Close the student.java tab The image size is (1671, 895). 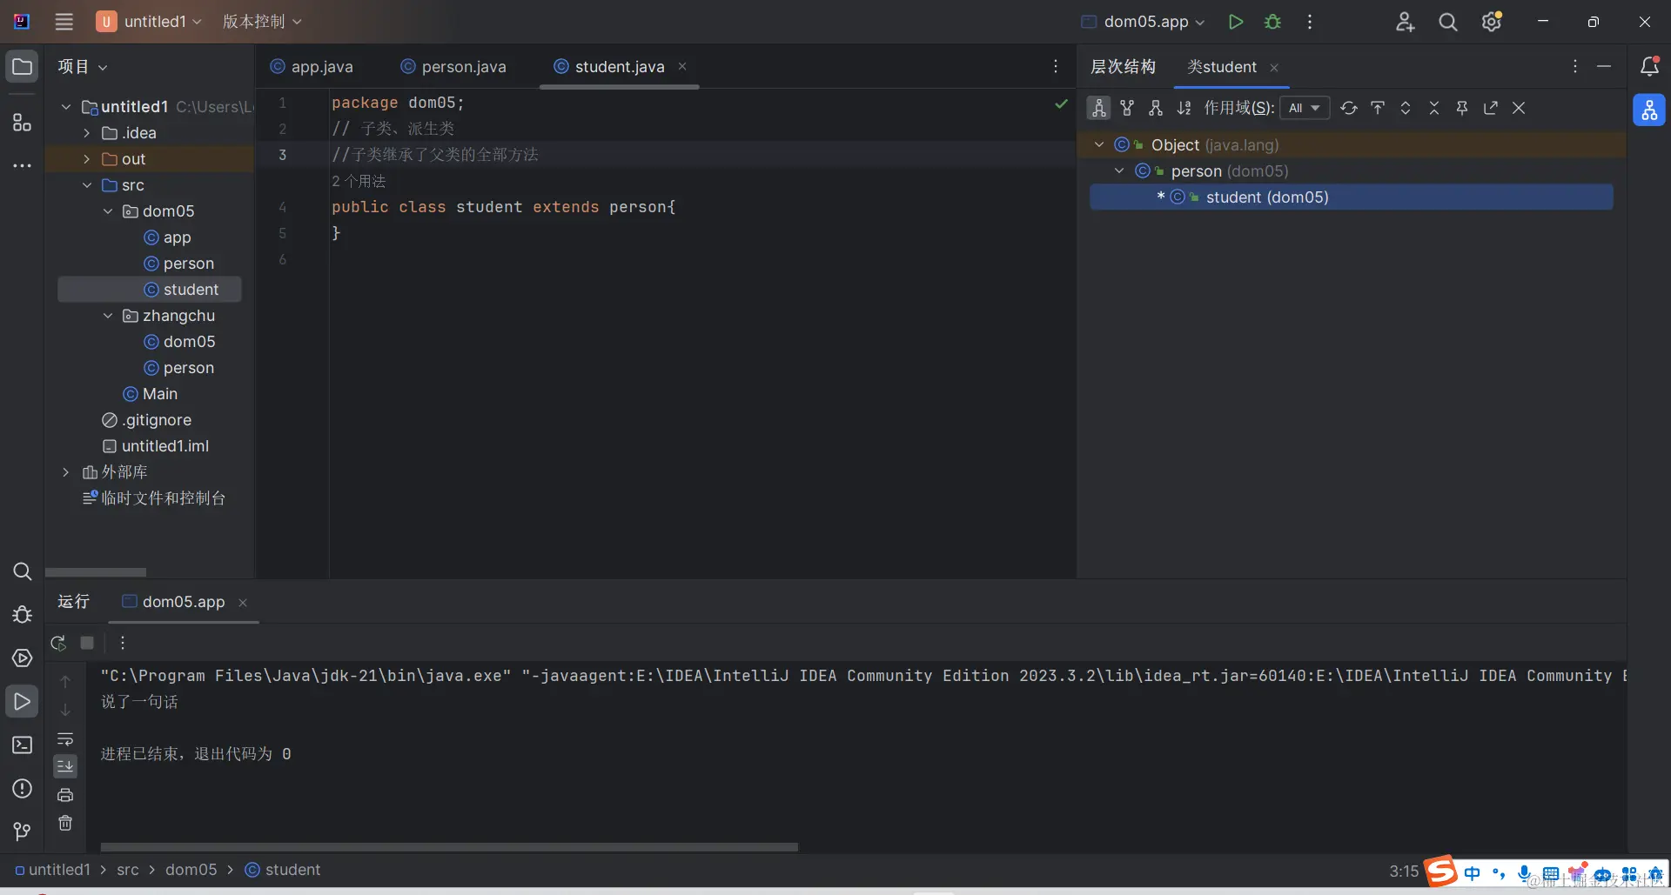(x=682, y=67)
